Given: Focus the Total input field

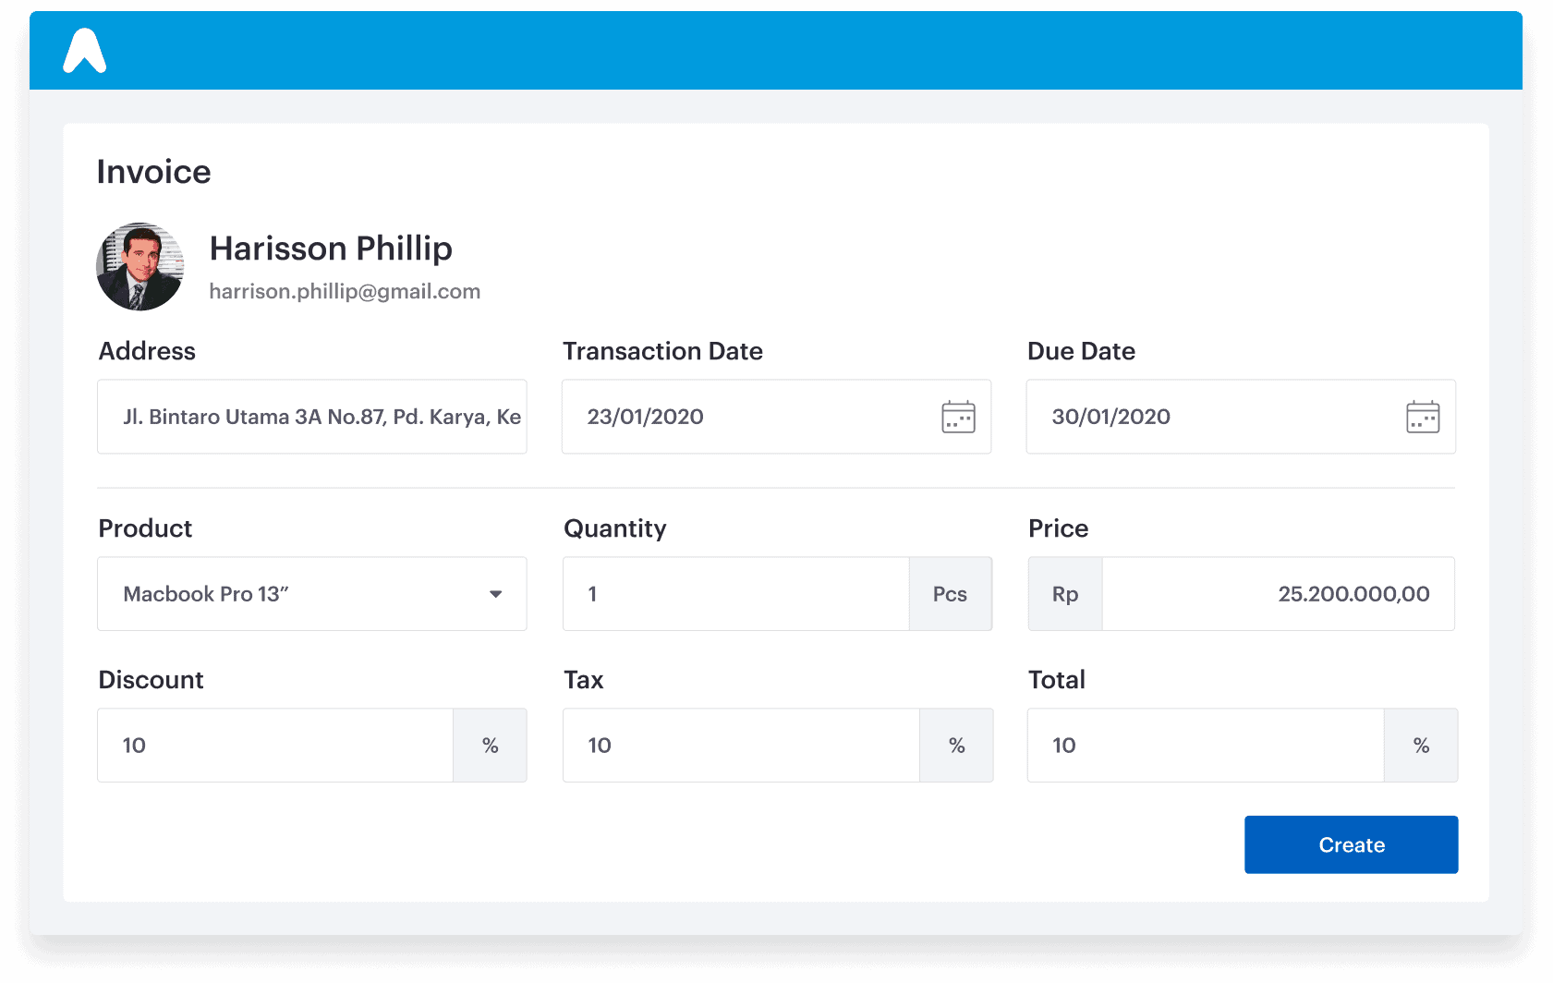Looking at the screenshot, I should pyautogui.click(x=1206, y=746).
